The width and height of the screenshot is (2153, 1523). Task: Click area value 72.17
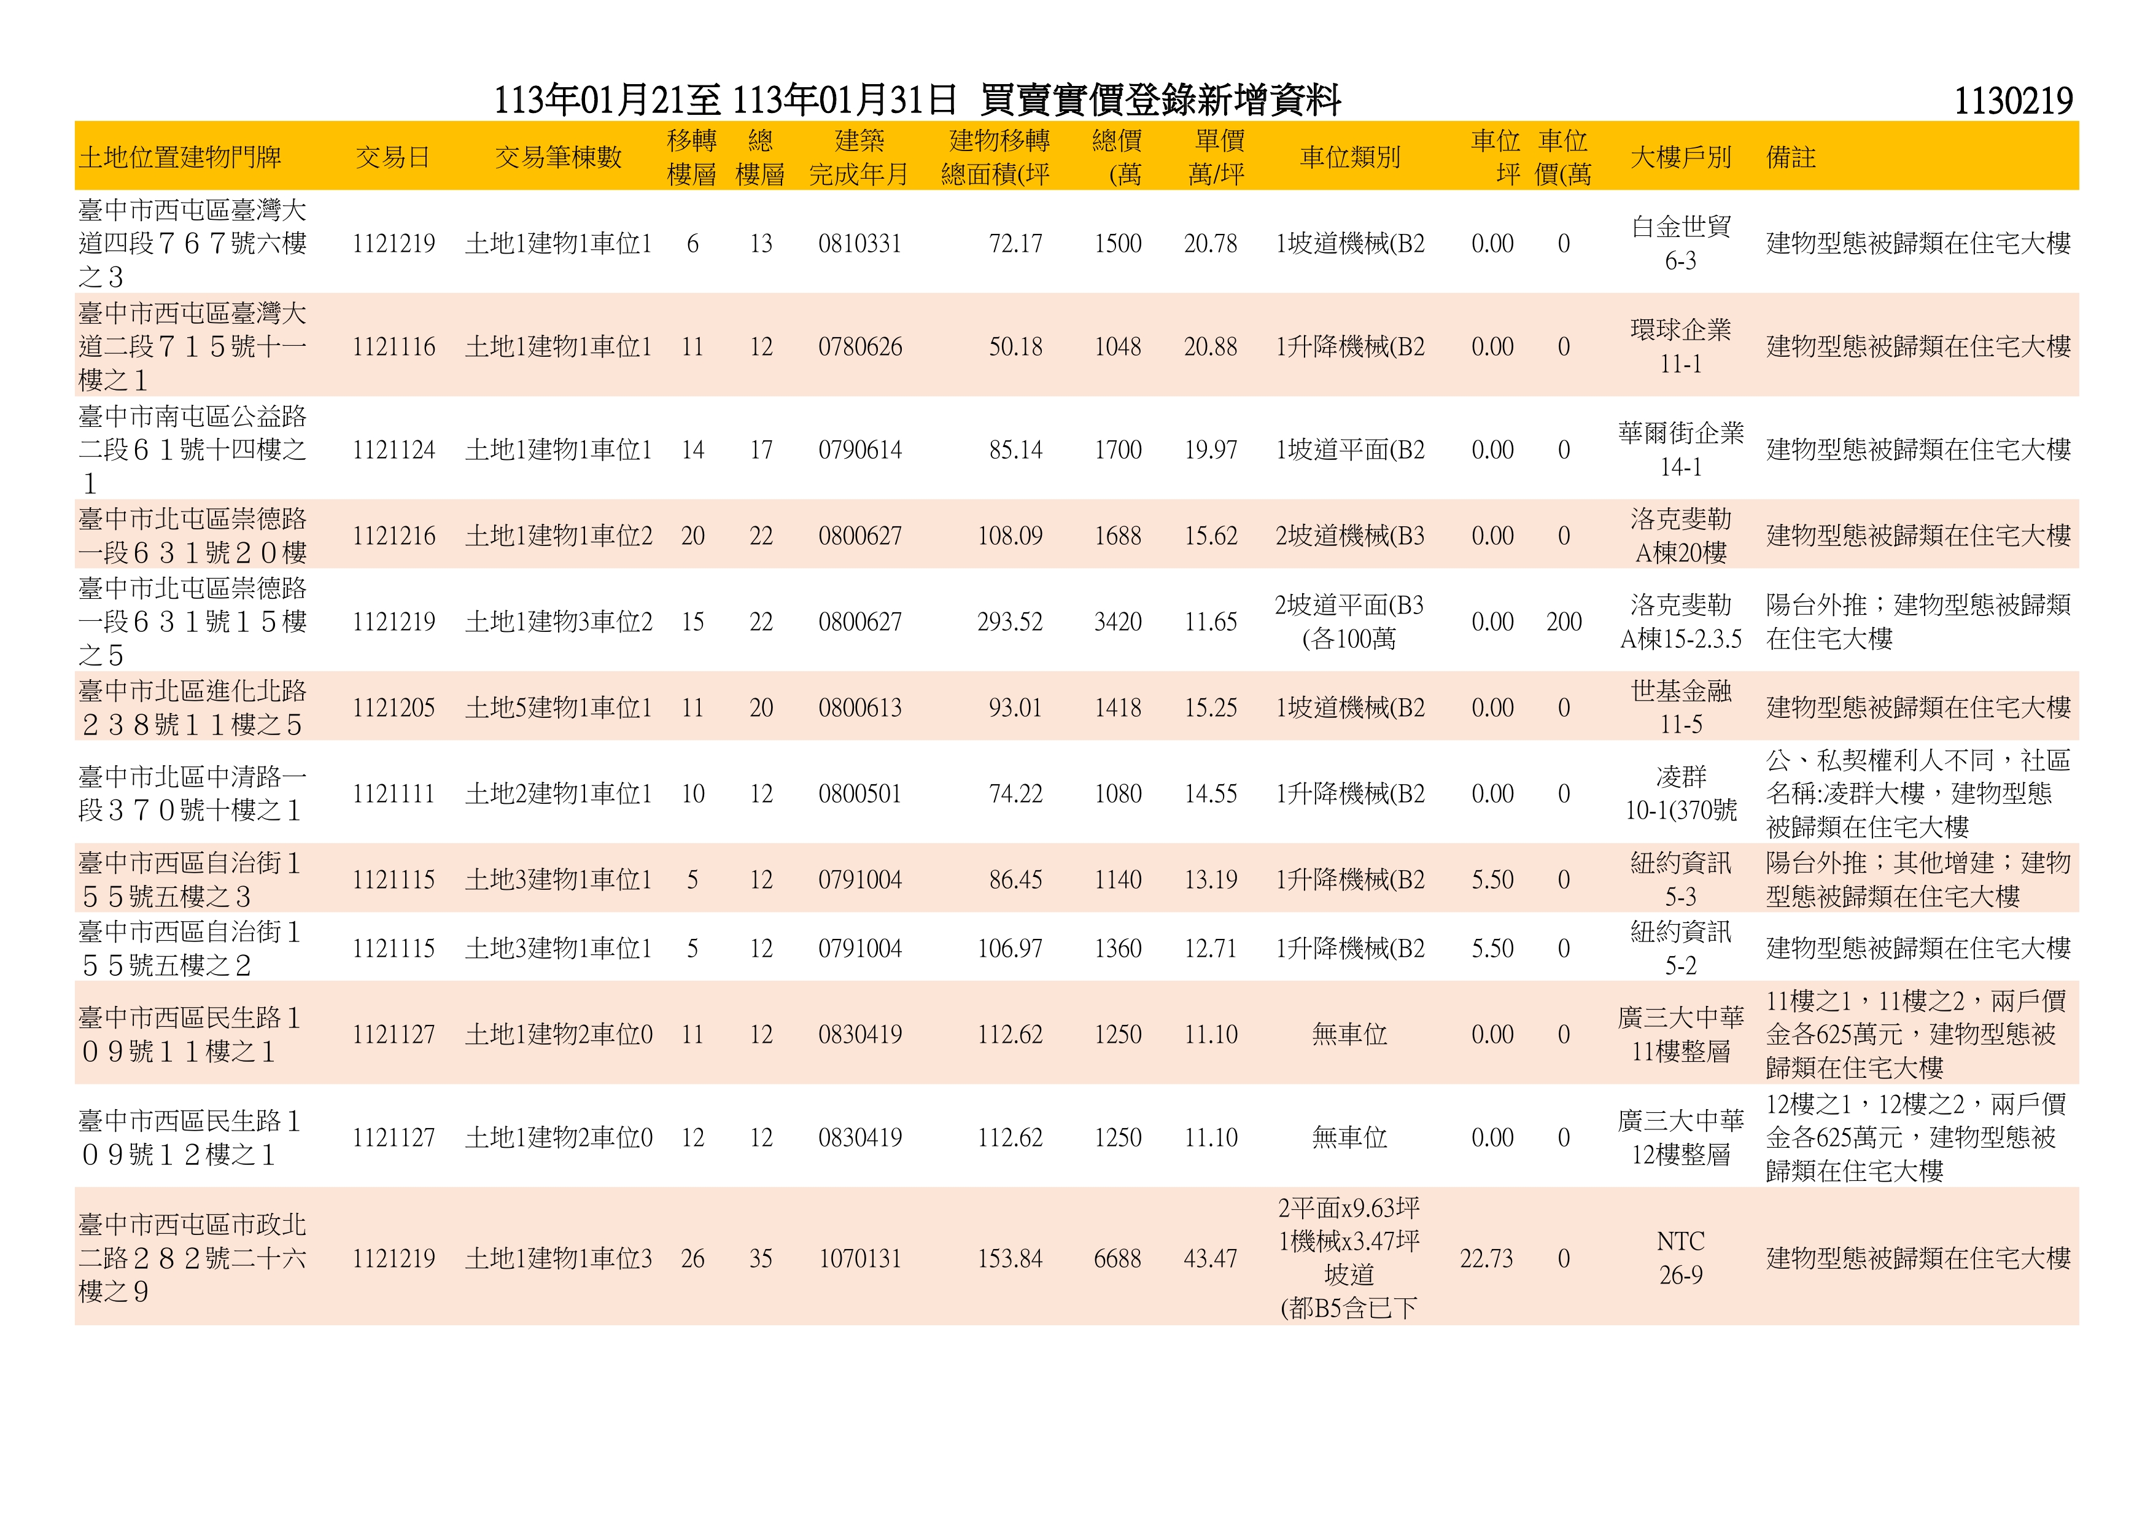pyautogui.click(x=1015, y=244)
